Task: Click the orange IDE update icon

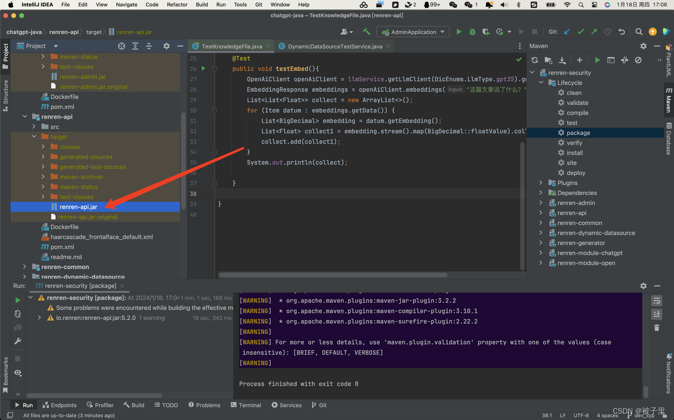Action: click(x=652, y=32)
